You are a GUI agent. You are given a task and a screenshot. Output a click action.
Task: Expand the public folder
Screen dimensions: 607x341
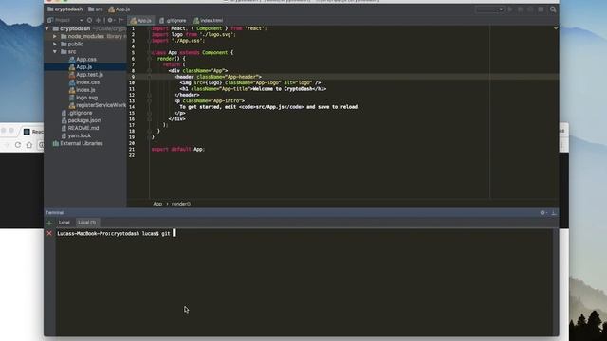pyautogui.click(x=55, y=45)
